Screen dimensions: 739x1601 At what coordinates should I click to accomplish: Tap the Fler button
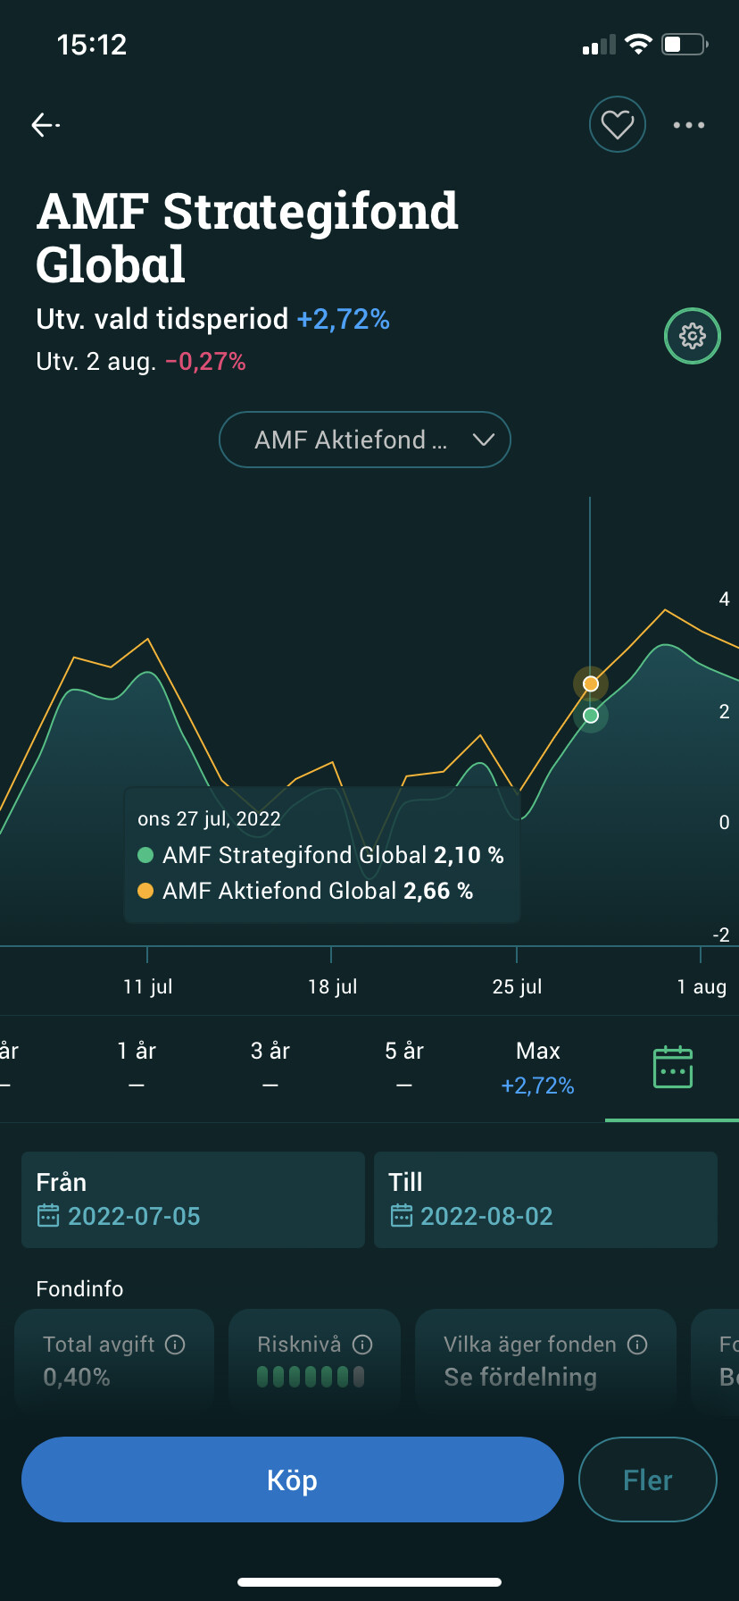pyautogui.click(x=647, y=1479)
